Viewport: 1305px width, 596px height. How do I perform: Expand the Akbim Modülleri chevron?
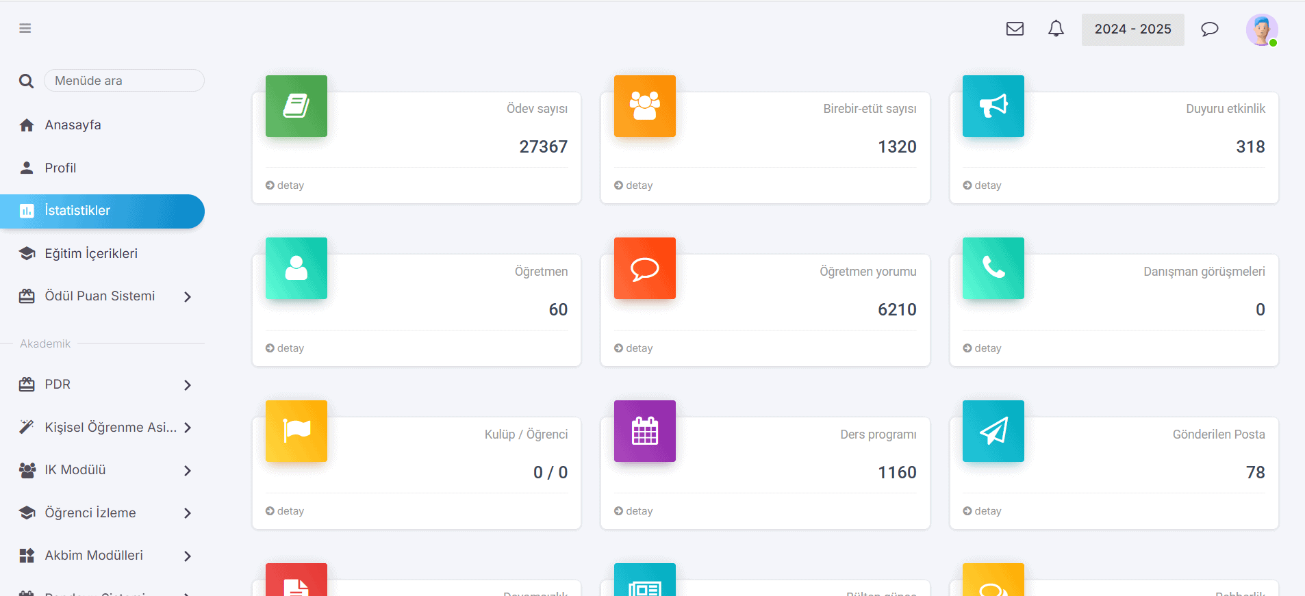point(188,556)
